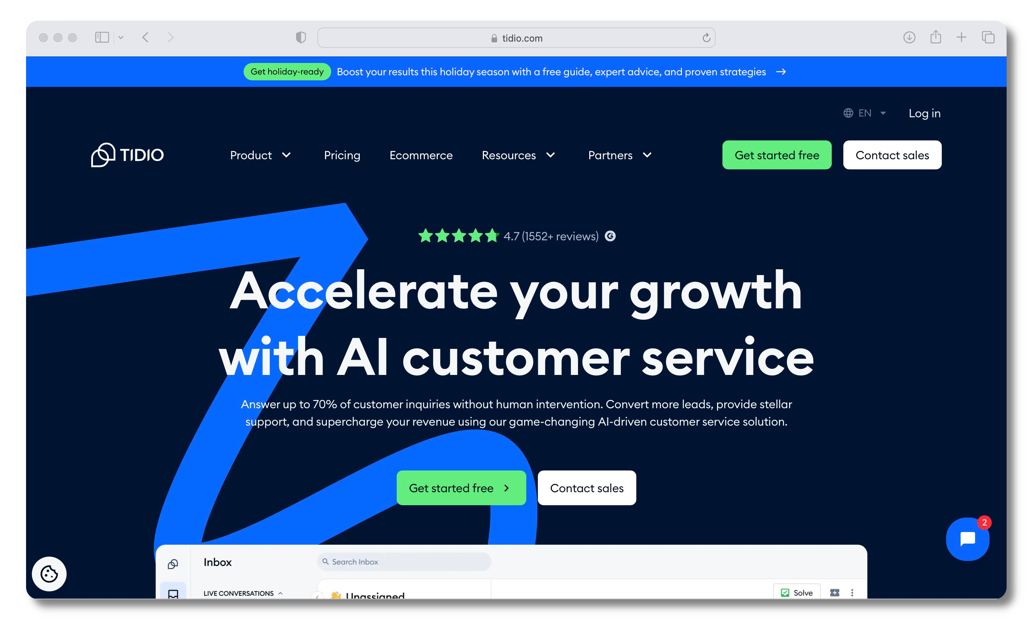Click the Get holiday-ready banner link
Screen dimensions: 1033x629
pyautogui.click(x=288, y=72)
